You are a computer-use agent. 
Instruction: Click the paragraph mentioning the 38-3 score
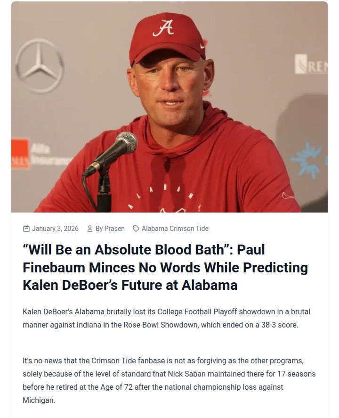click(166, 318)
